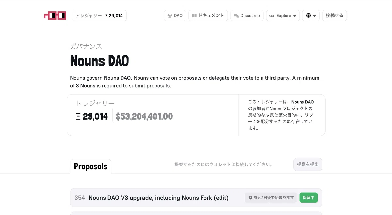Viewport: 392px width, 215px height.
Task: Click the 接続する connect wallet button
Action: (x=334, y=15)
